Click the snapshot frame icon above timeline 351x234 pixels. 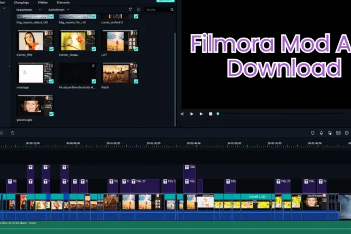click(x=338, y=133)
